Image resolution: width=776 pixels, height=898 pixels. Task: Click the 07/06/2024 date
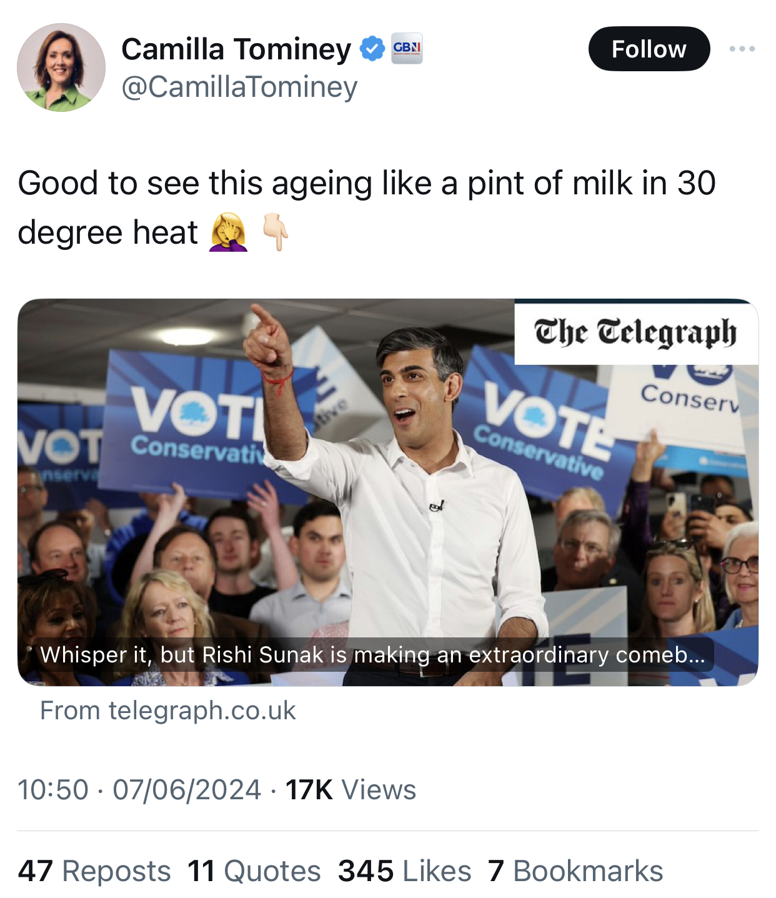pyautogui.click(x=187, y=789)
